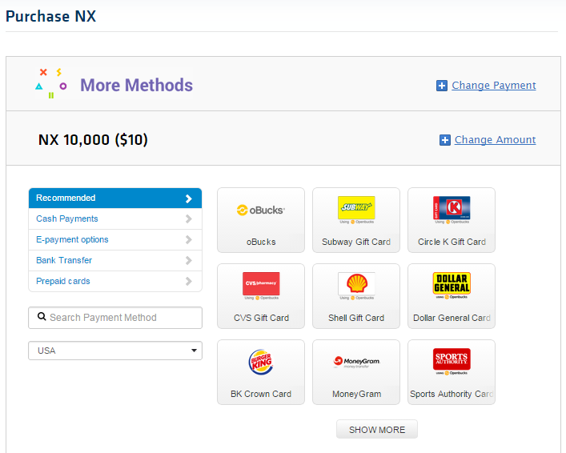Image resolution: width=566 pixels, height=453 pixels.
Task: Click the NX 10,000 ($10) amount text
Action: [93, 140]
